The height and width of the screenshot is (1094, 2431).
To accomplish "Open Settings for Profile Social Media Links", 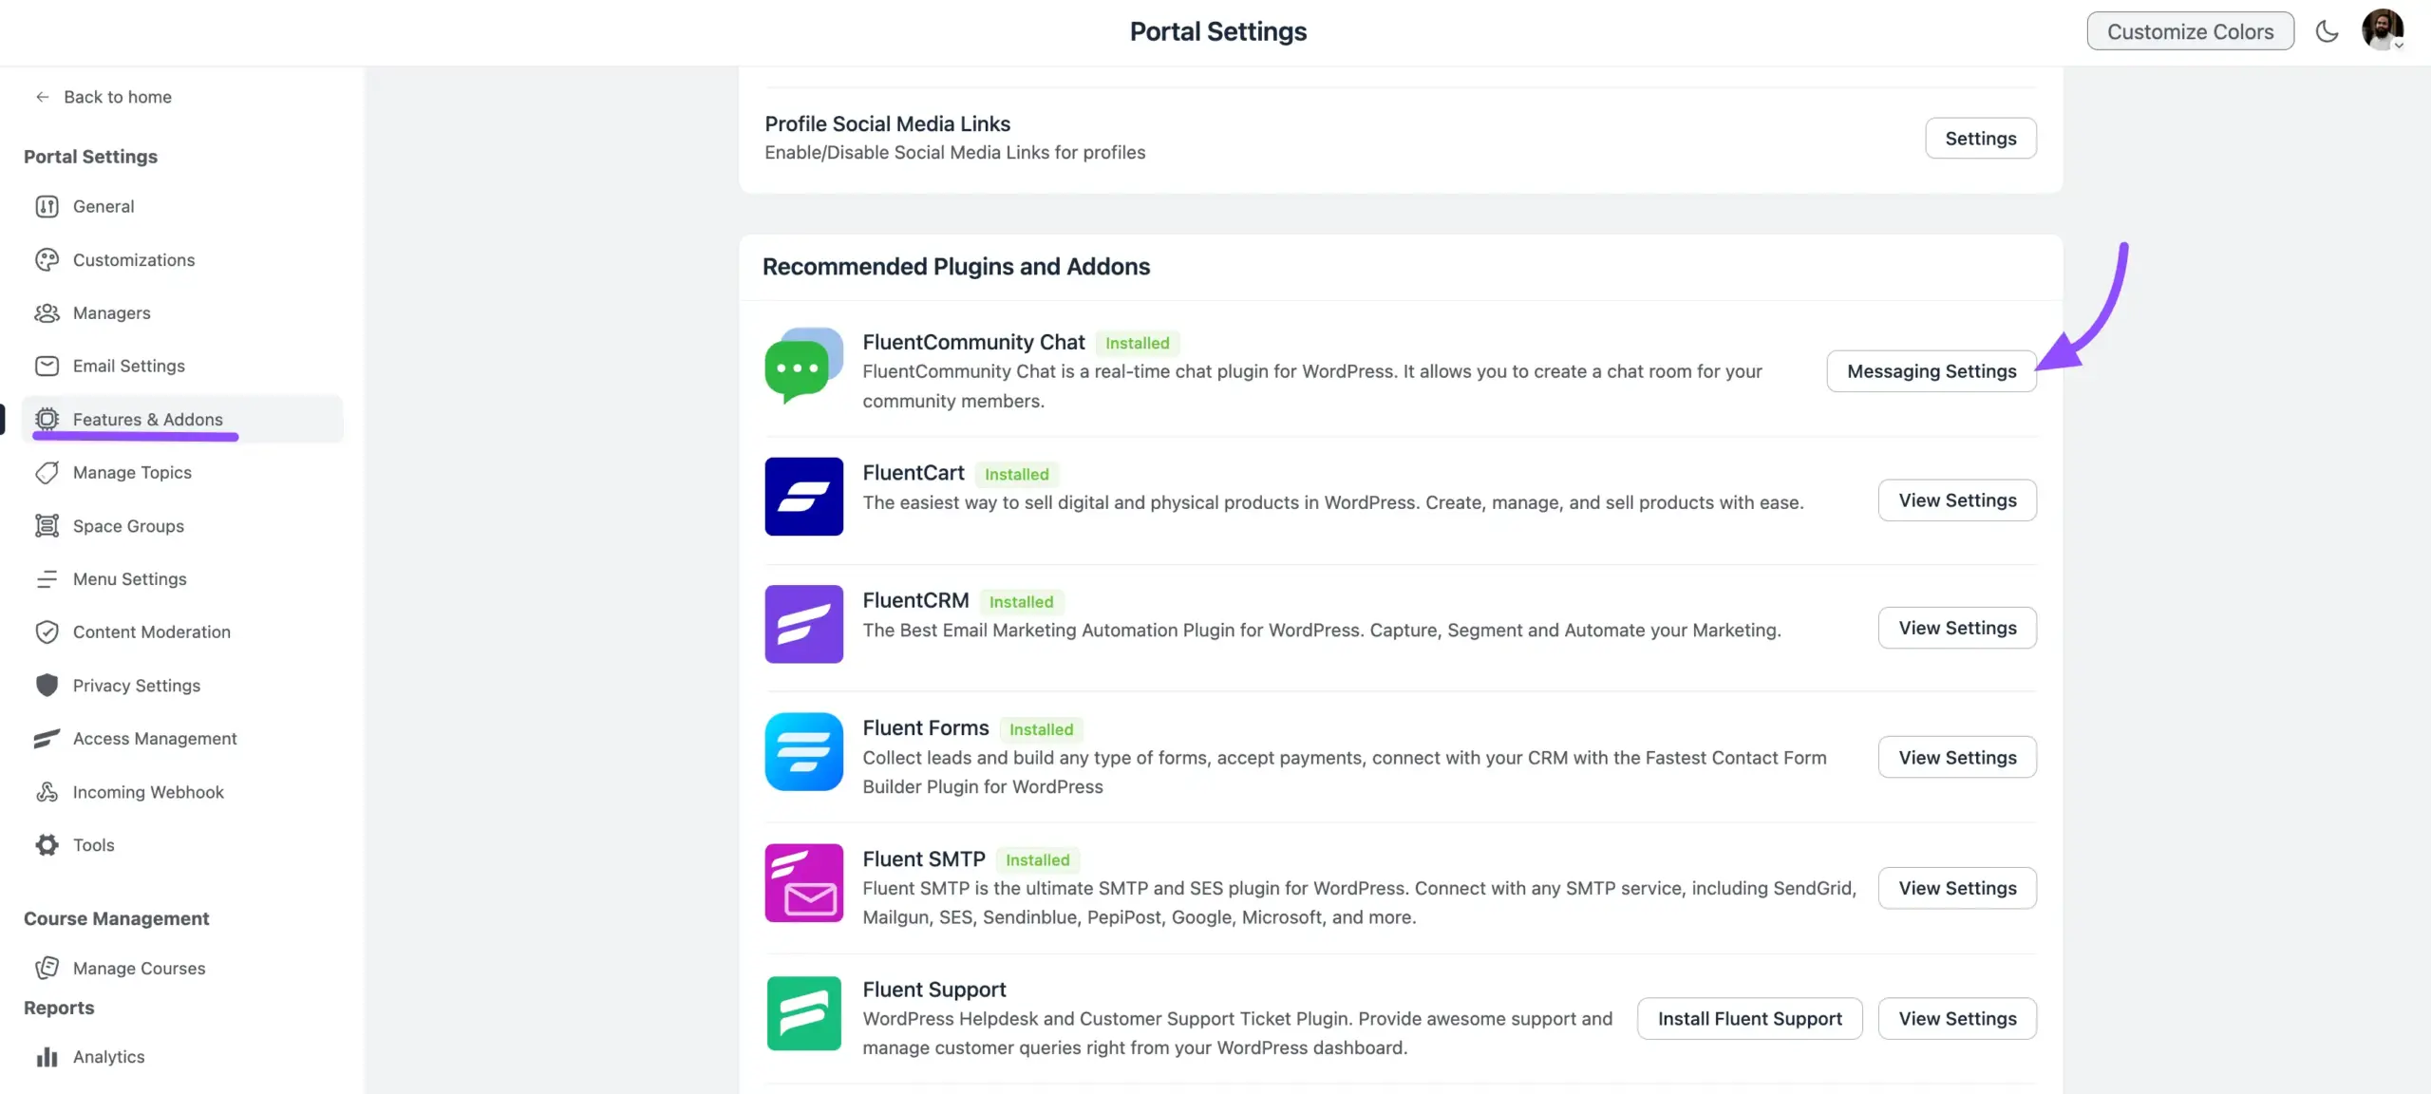I will [x=1980, y=139].
